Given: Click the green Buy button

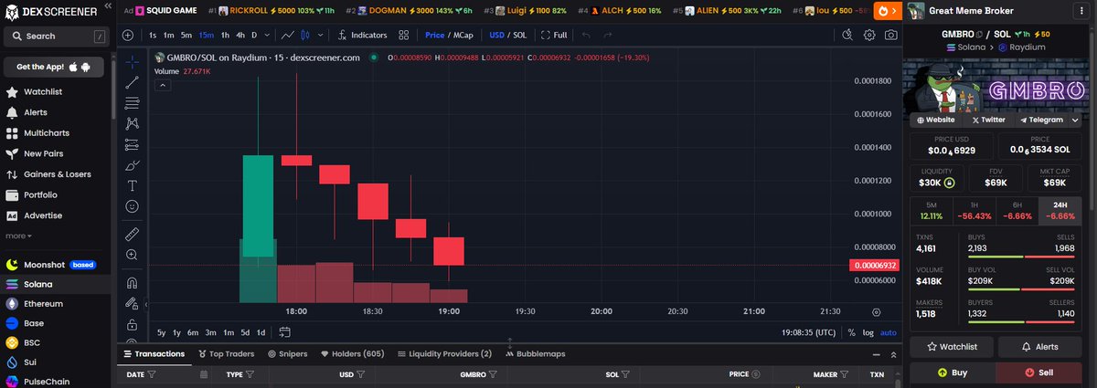Looking at the screenshot, I should (x=951, y=372).
